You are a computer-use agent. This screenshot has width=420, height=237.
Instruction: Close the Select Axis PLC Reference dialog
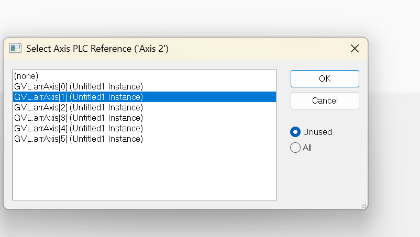click(355, 49)
